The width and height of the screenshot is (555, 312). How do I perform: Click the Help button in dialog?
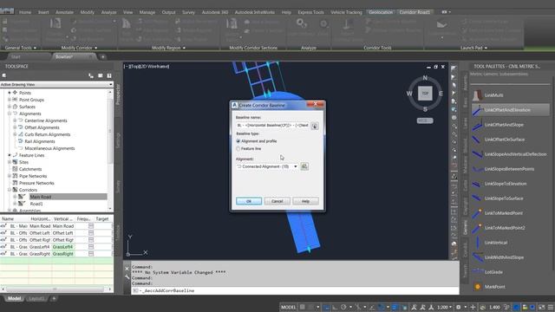click(x=305, y=201)
